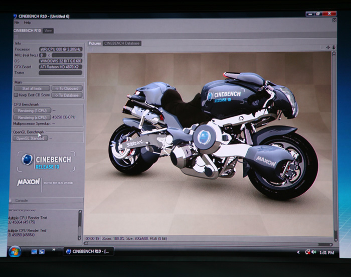Run the Rendering (x CPU) benchmark
The image size is (351, 277).
32,117
